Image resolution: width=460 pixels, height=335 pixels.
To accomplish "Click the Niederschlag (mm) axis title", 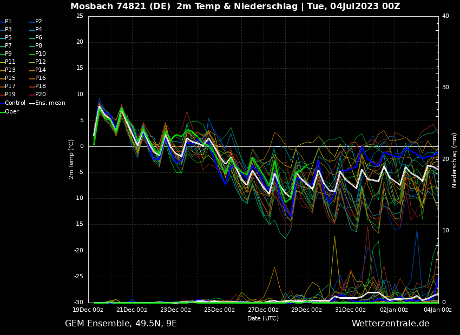I will point(455,160).
